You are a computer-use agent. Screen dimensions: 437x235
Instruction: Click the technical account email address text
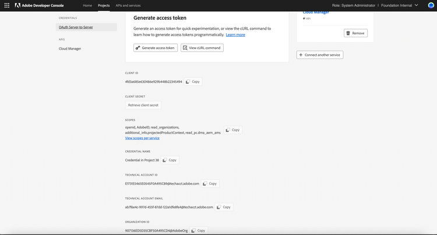169,207
